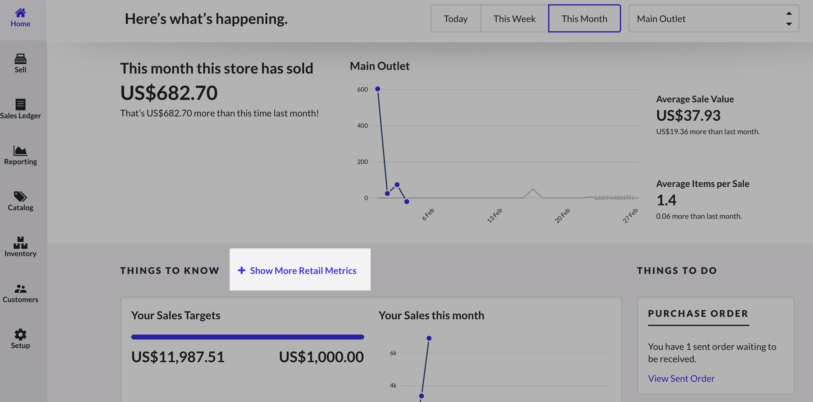Click the plus icon beside Retail Metrics
The image size is (813, 402).
242,270
